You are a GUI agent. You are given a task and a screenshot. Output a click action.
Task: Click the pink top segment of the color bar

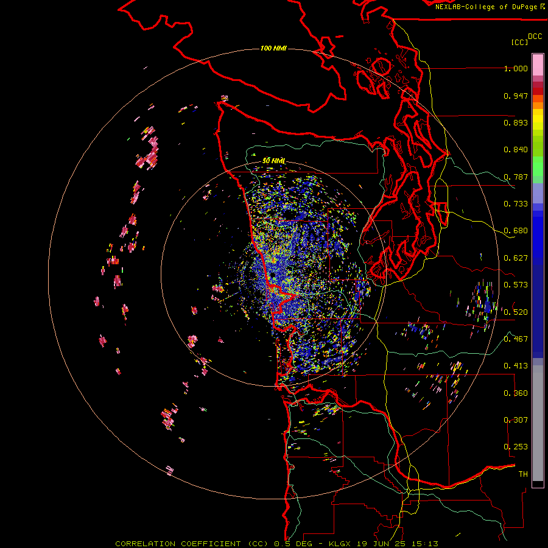pyautogui.click(x=538, y=65)
